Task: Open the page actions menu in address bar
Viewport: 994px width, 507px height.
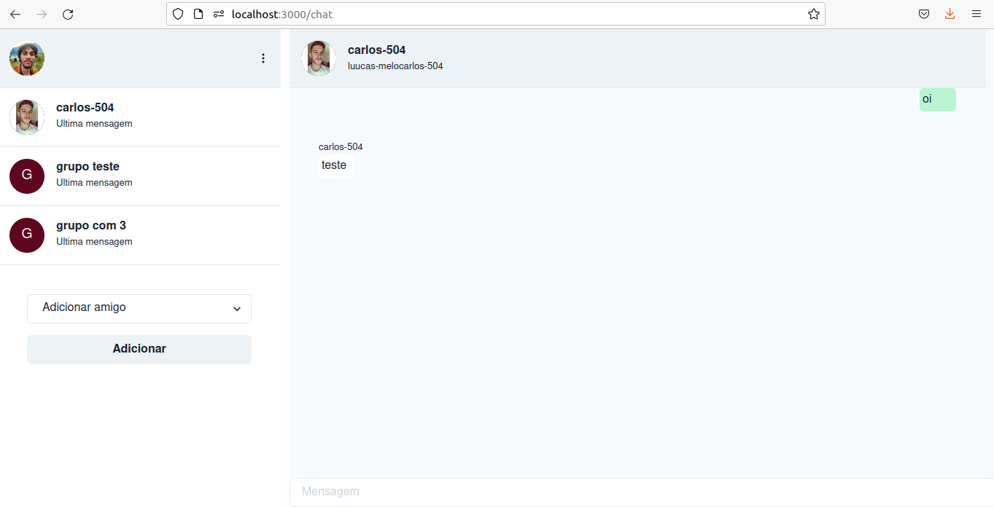Action: point(198,14)
